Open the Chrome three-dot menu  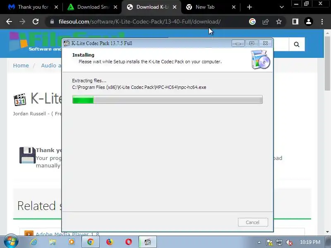pyautogui.click(x=322, y=21)
